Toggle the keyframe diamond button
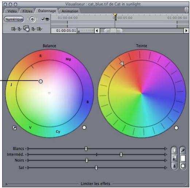 coord(32,19)
